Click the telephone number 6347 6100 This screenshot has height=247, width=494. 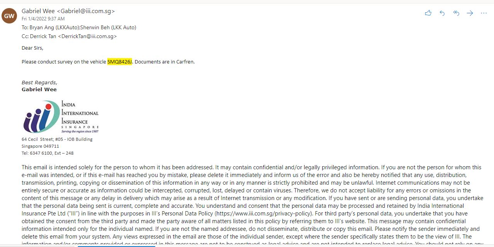coord(43,153)
